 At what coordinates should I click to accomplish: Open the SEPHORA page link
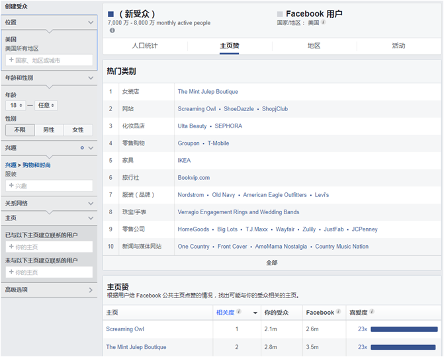pyautogui.click(x=228, y=126)
